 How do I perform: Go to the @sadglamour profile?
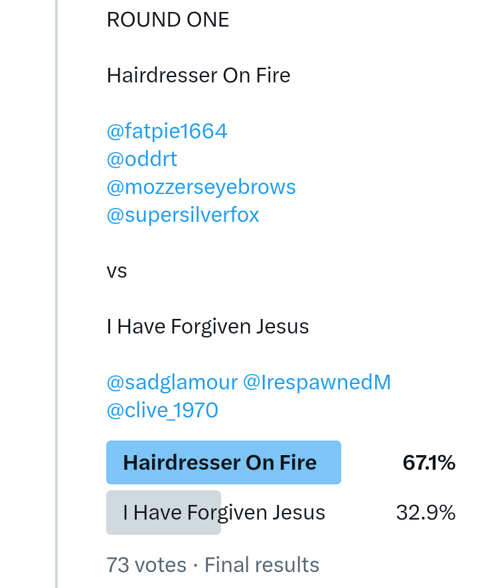pos(172,383)
